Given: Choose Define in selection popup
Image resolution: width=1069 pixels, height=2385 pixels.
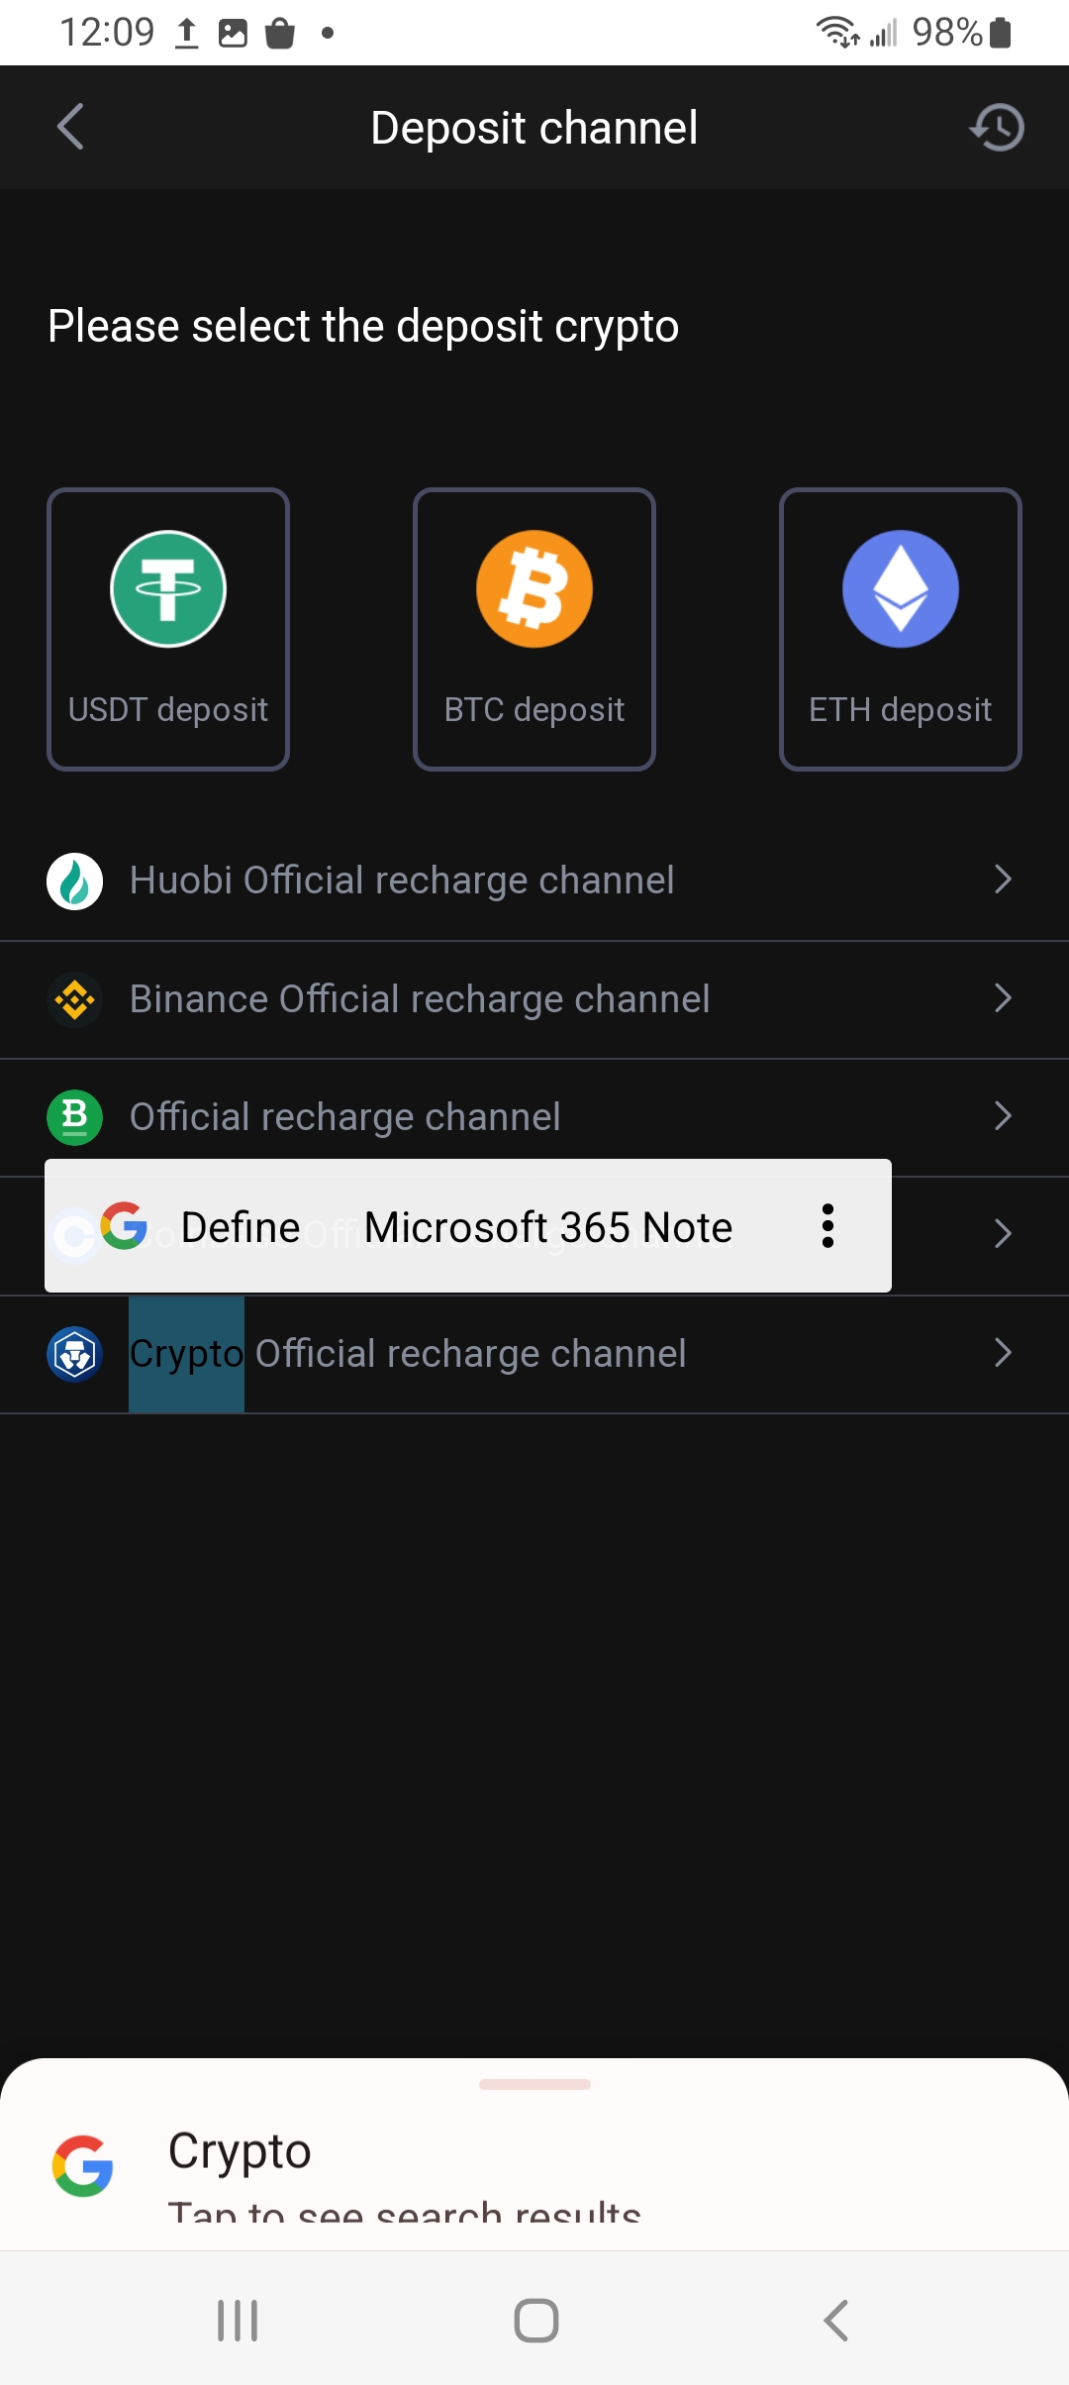Looking at the screenshot, I should pyautogui.click(x=241, y=1227).
